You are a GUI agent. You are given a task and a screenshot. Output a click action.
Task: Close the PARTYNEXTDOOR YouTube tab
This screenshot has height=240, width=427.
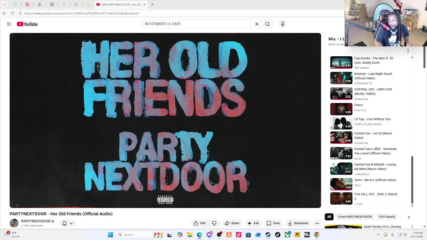click(x=144, y=5)
